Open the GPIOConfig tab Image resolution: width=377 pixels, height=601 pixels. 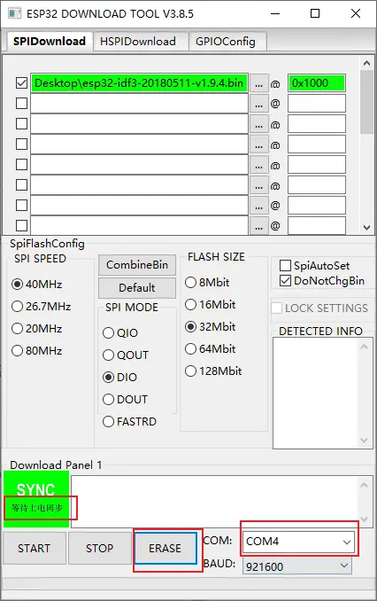pyautogui.click(x=226, y=42)
